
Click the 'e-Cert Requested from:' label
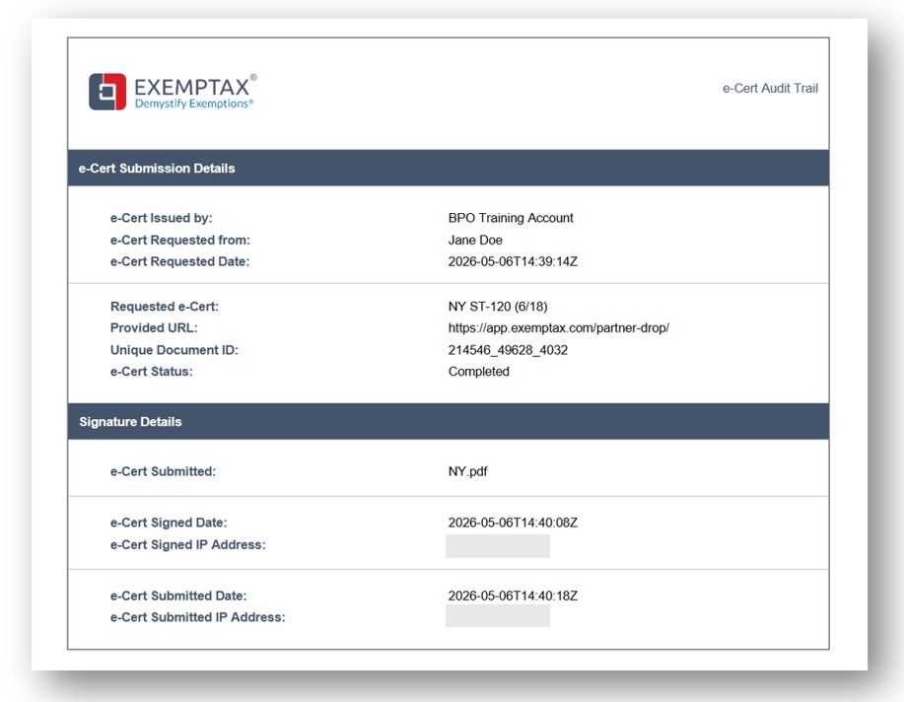tap(180, 240)
